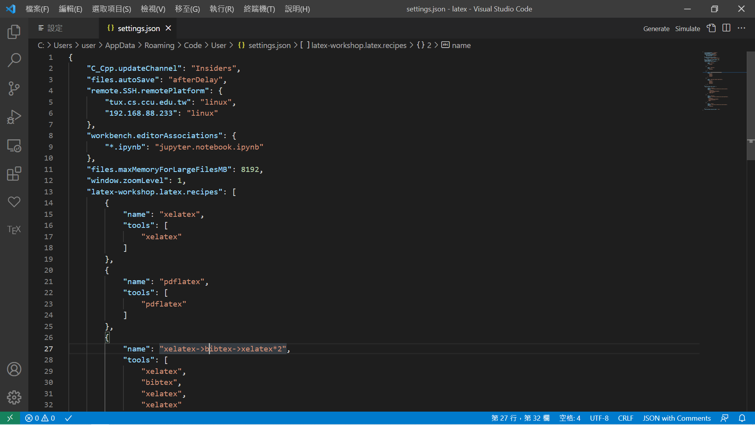Open the Manage gear icon
Screen dimensions: 755x425
pos(14,397)
